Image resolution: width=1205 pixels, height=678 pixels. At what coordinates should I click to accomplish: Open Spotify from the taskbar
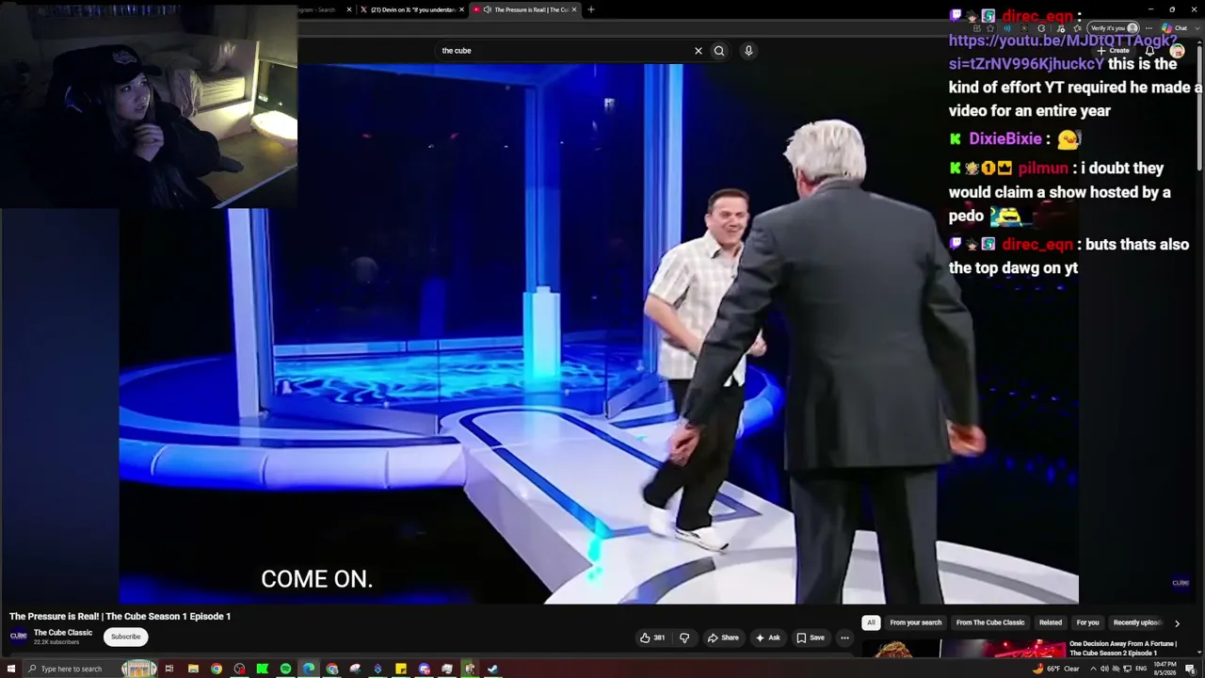(285, 669)
